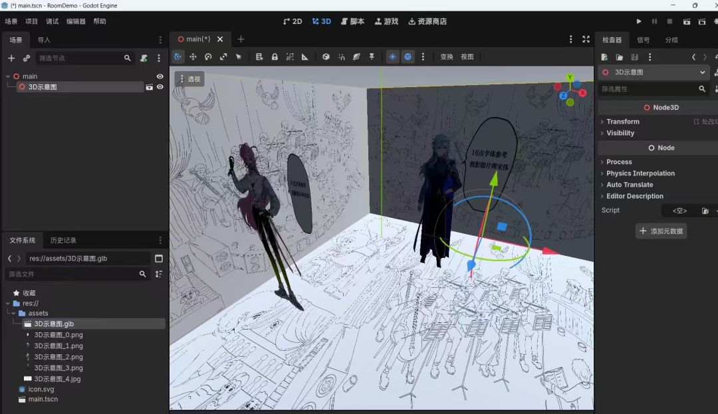The image size is (718, 414).
Task: Switch to the 脚本 script workspace
Action: [x=352, y=21]
